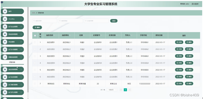Select page number 1 in pagination
The image size is (203, 99).
(125, 90)
